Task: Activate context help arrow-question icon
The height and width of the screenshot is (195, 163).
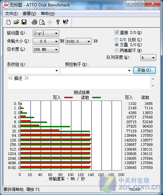Action: click(x=66, y=22)
